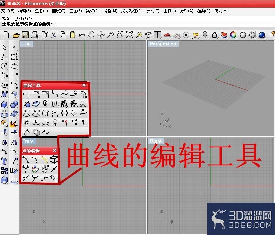Click the Edit layers icon
This screenshot has height=235, width=275.
pyautogui.click(x=224, y=35)
